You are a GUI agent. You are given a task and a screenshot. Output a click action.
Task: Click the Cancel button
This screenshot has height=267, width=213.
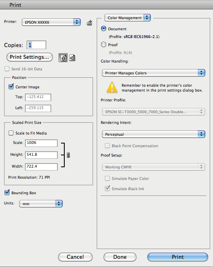coord(75,257)
